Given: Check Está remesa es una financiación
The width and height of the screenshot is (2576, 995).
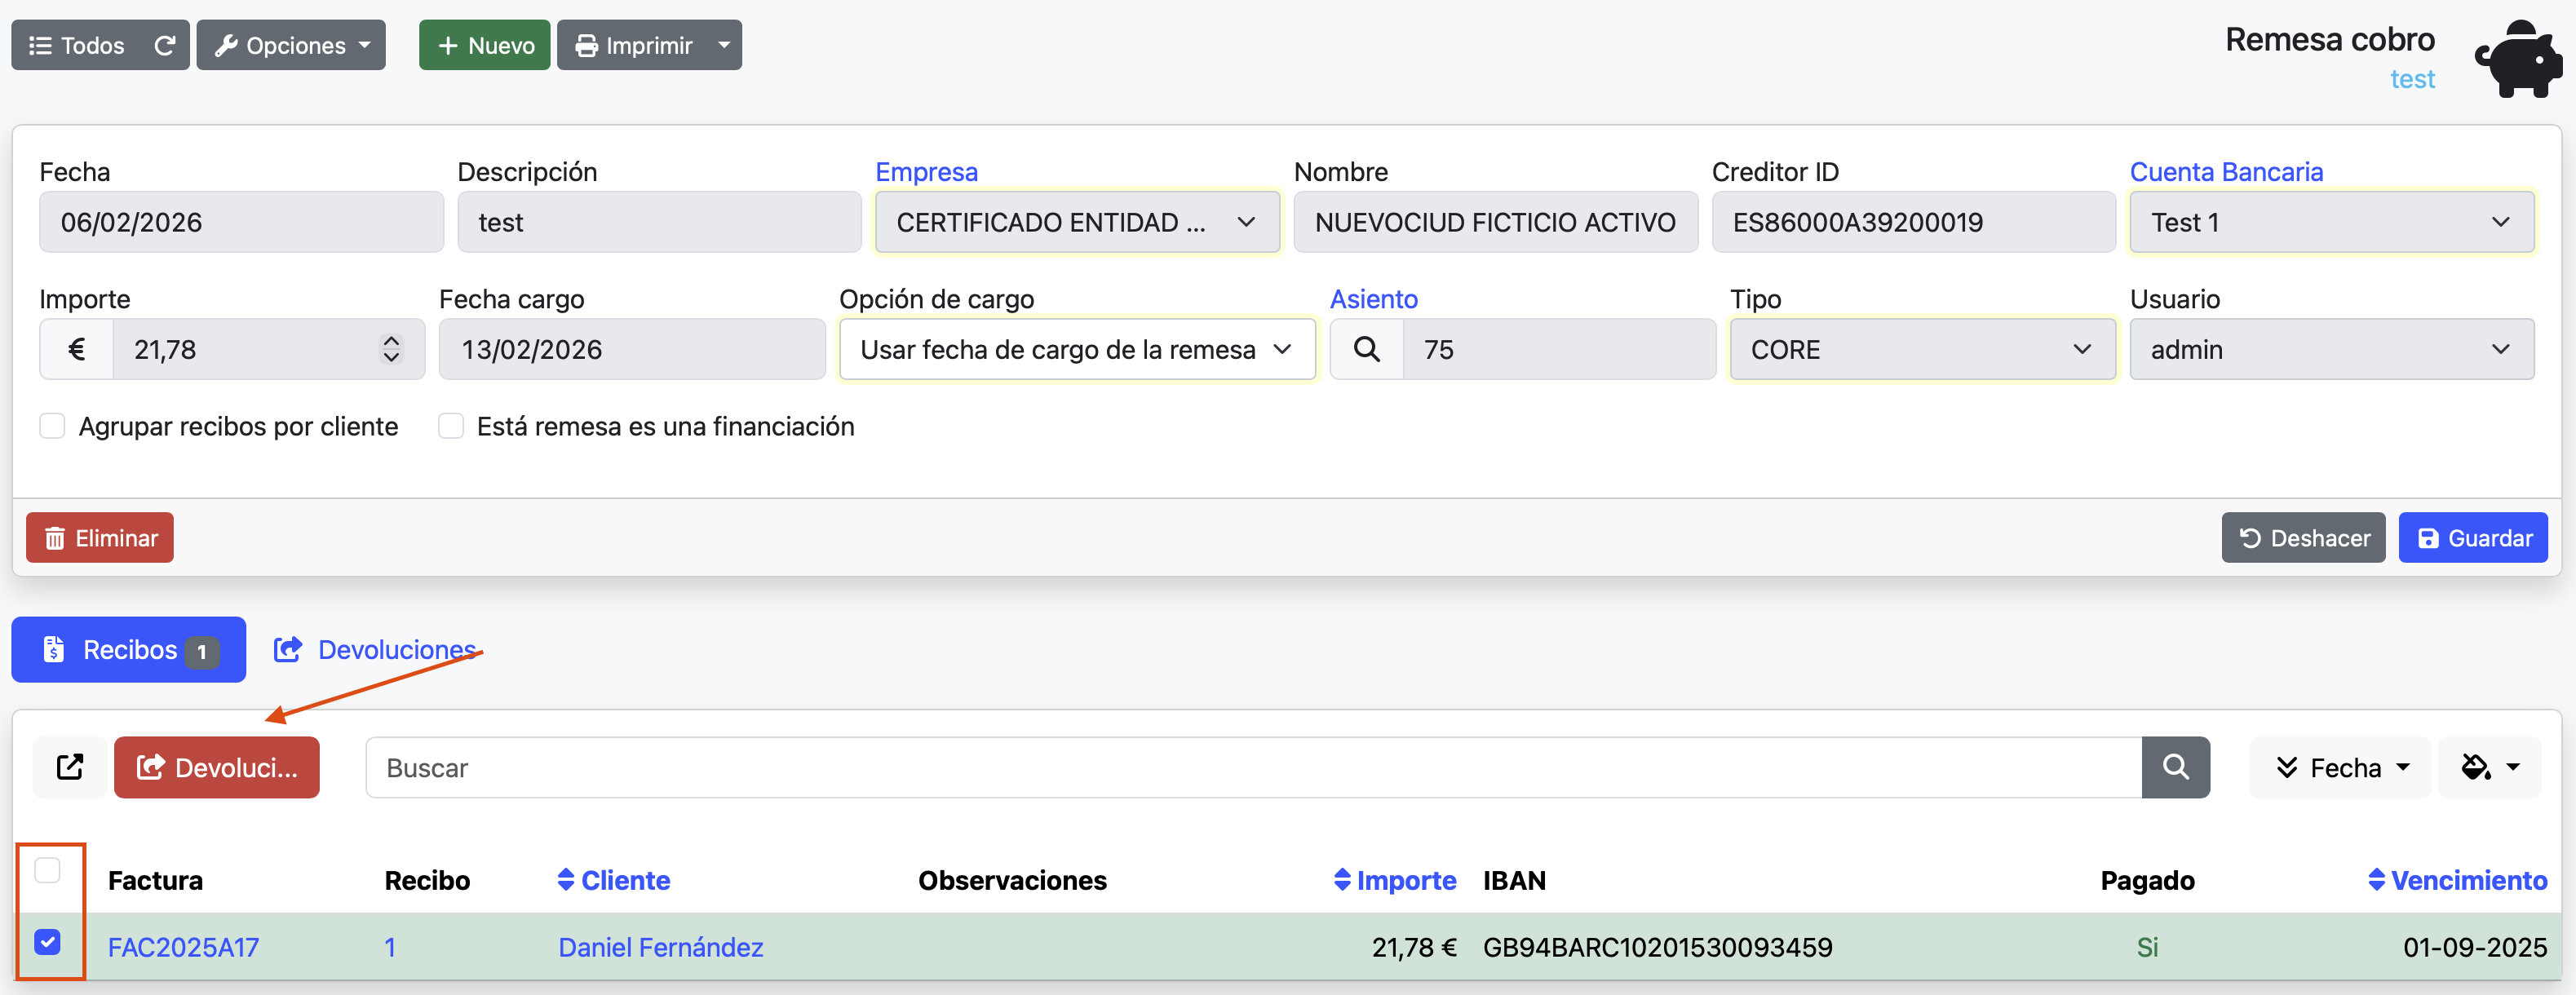Looking at the screenshot, I should (451, 425).
